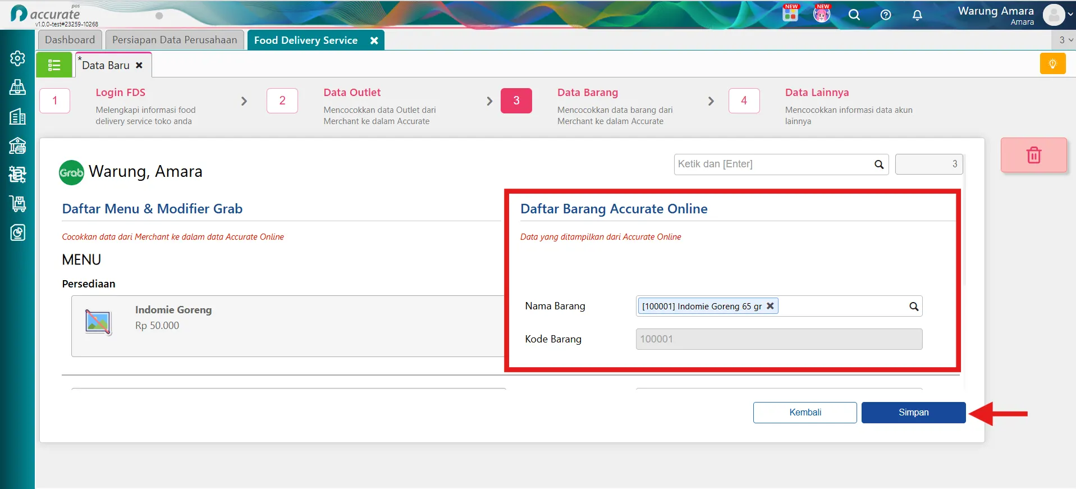Open the notifications bell
The height and width of the screenshot is (489, 1076).
pos(917,15)
